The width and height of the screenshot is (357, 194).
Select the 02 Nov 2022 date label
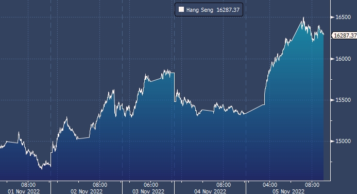tap(87, 191)
